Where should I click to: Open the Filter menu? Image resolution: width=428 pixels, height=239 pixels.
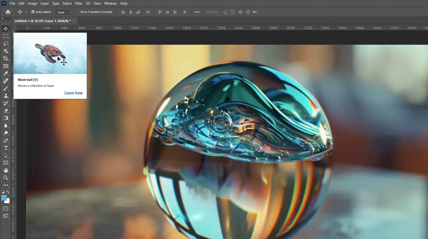point(79,3)
